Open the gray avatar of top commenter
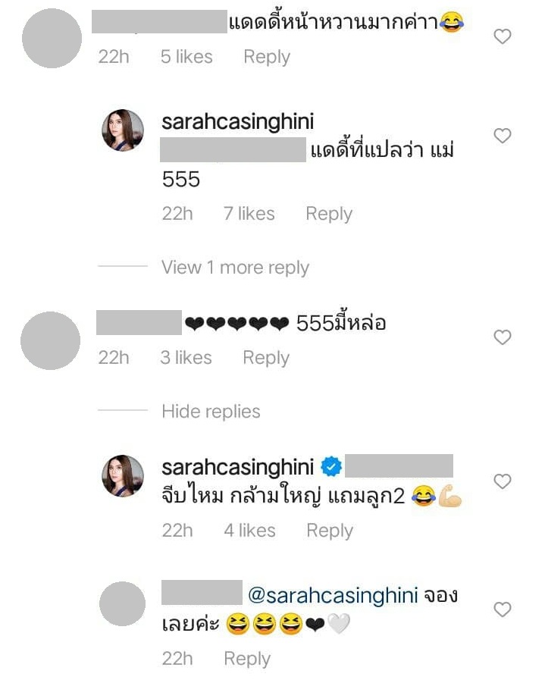 click(52, 38)
